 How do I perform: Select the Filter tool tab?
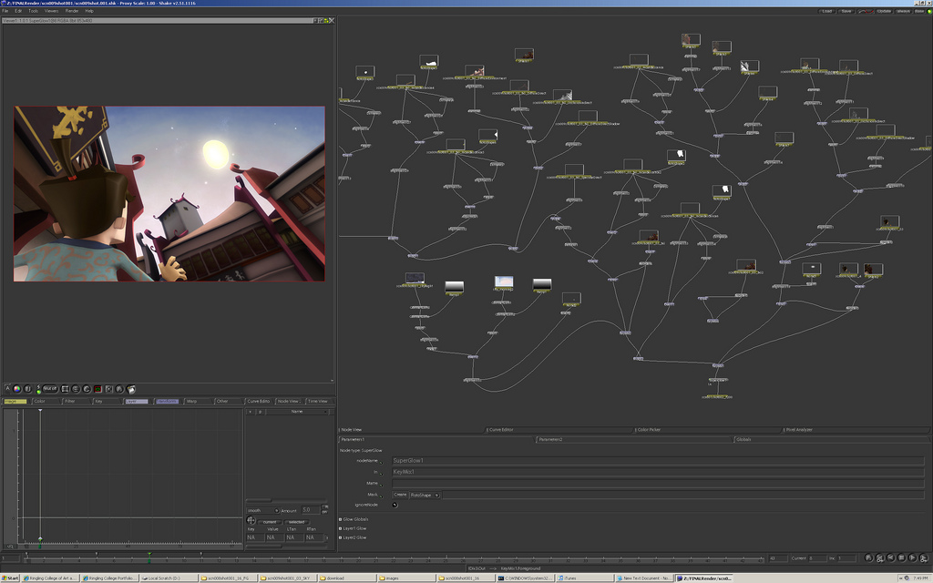pos(70,401)
